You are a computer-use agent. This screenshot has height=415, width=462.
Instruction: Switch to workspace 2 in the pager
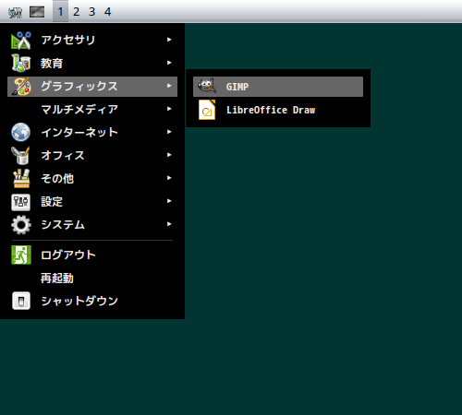click(76, 12)
